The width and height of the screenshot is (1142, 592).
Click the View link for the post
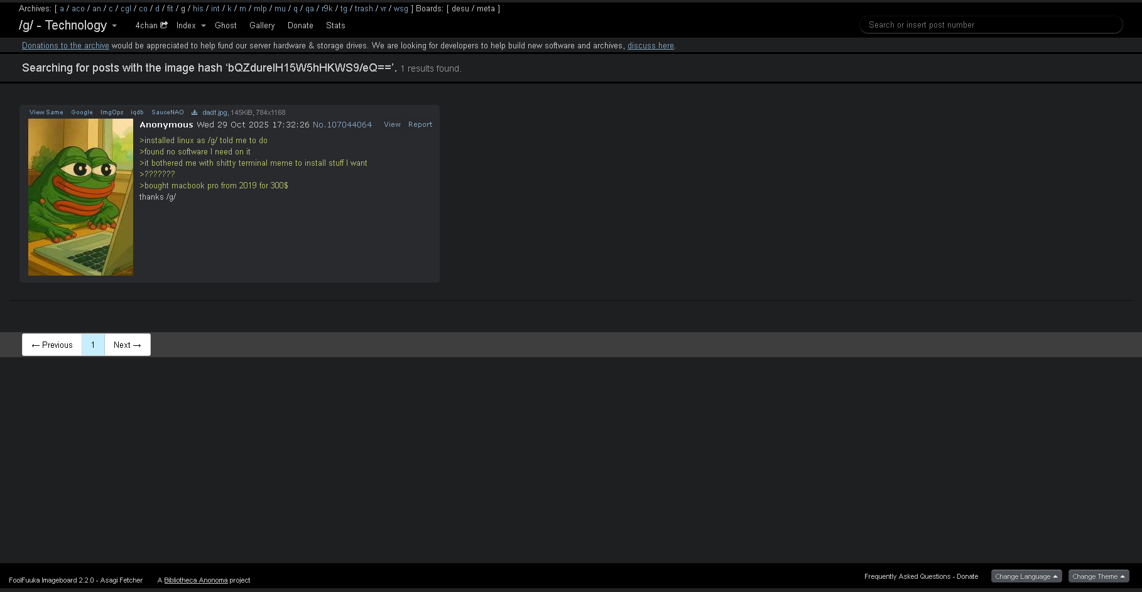click(392, 124)
